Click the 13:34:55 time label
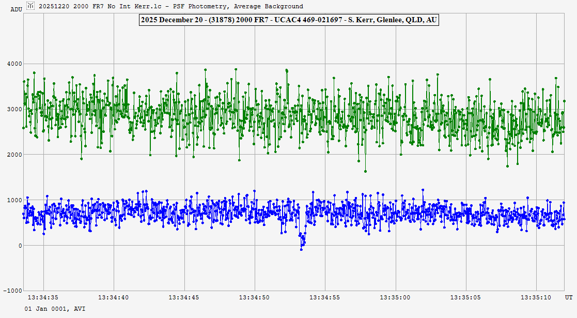577x318 pixels. click(325, 297)
